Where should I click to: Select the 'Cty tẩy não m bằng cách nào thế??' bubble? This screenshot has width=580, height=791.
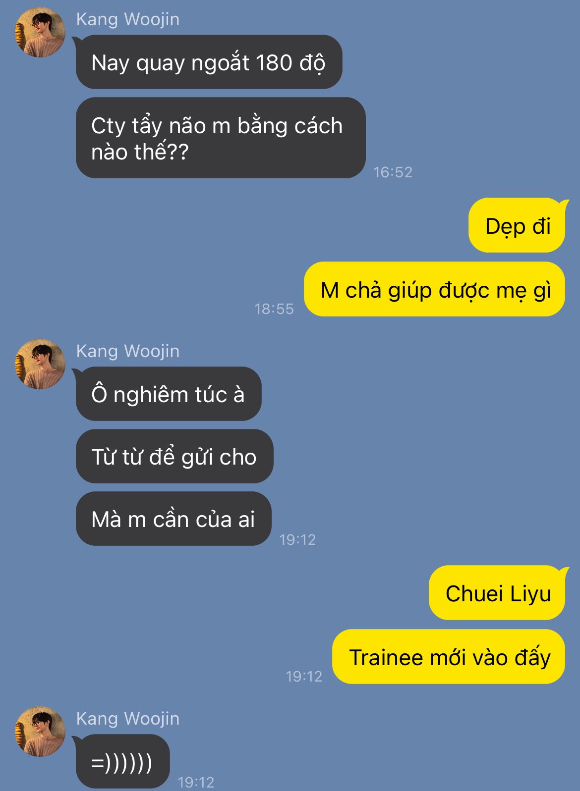[221, 138]
